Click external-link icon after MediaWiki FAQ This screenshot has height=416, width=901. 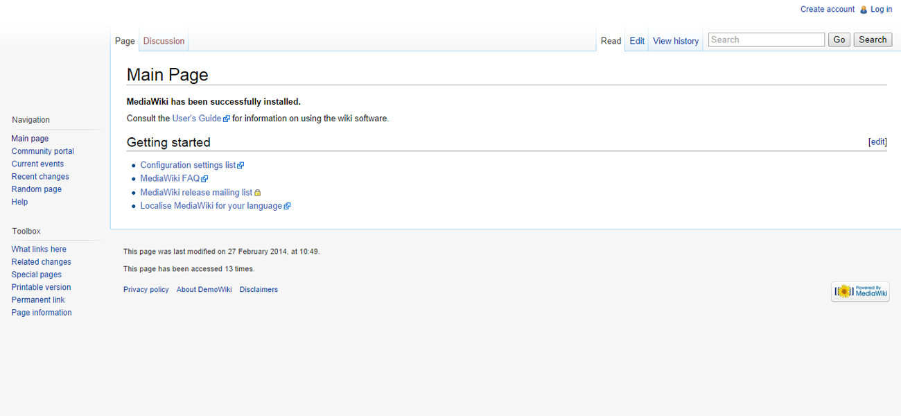pyautogui.click(x=204, y=179)
